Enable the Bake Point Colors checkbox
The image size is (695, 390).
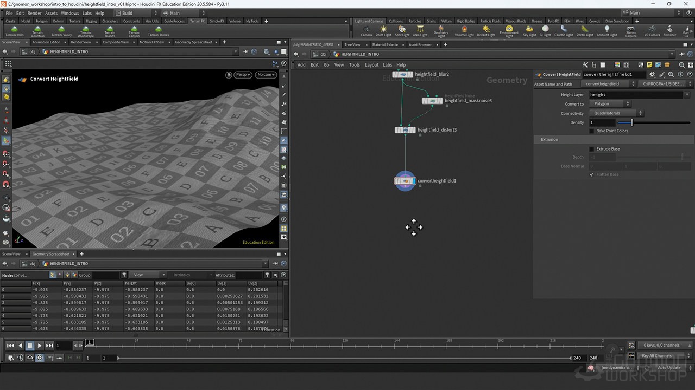click(x=591, y=131)
